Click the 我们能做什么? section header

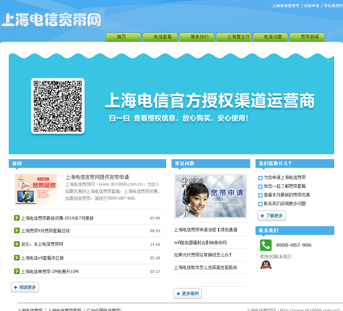pos(295,163)
